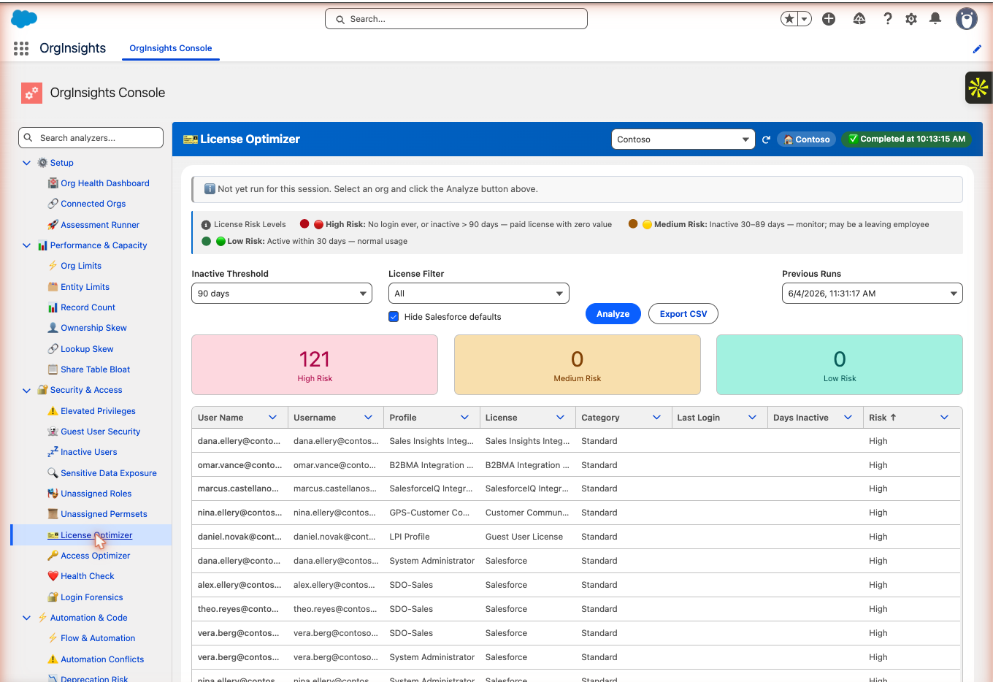
Task: Click the 121 High Risk card
Action: 315,365
